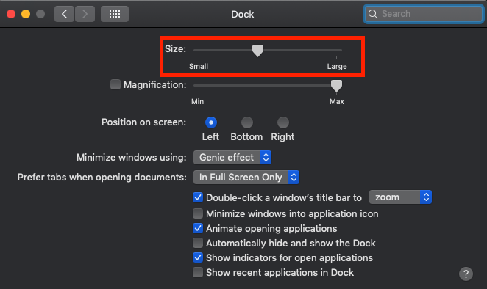Click the Magnification slider handle
Image resolution: width=487 pixels, height=289 pixels.
click(336, 86)
